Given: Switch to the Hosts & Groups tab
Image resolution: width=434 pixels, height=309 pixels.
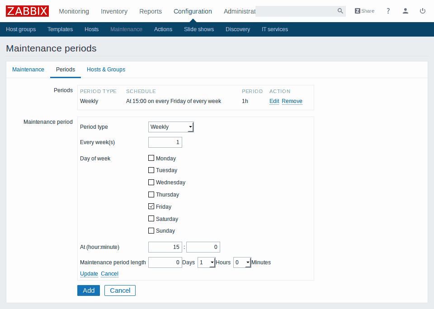Looking at the screenshot, I should pos(106,70).
